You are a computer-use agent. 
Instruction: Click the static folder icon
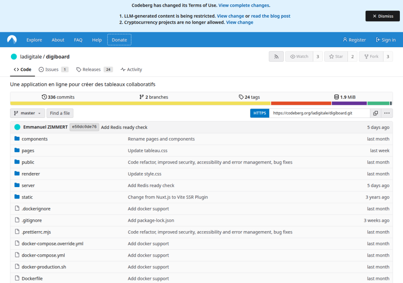click(x=17, y=197)
